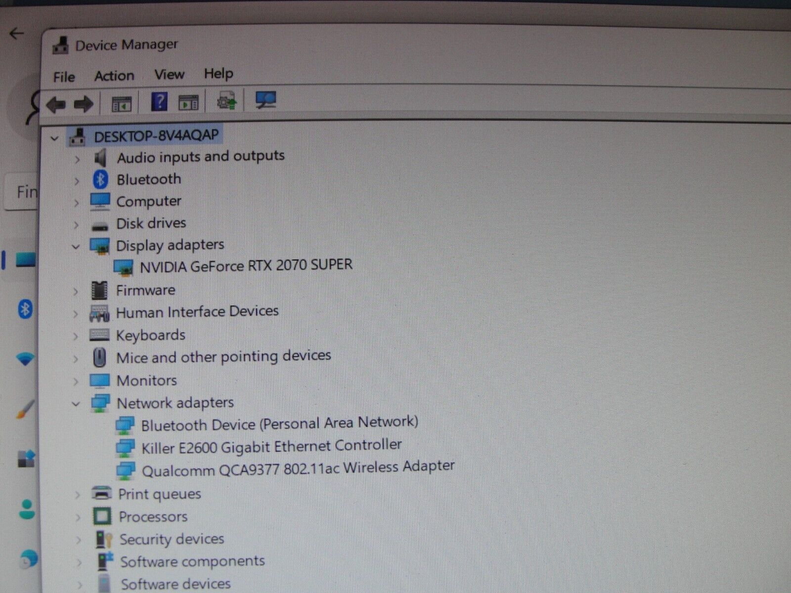
Task: Expand the Keyboards category chevron
Action: click(x=76, y=337)
